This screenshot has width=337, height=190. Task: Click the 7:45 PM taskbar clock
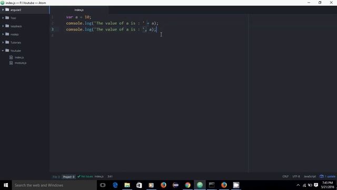coord(328,185)
